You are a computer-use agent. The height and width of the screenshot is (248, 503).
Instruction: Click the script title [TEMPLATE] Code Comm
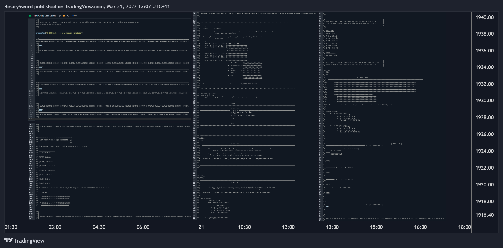pyautogui.click(x=44, y=16)
